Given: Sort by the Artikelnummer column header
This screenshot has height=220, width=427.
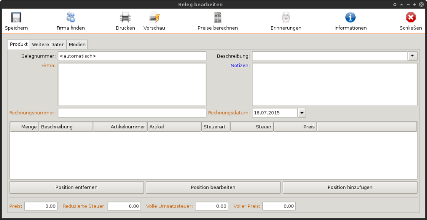Looking at the screenshot, I should (120, 127).
